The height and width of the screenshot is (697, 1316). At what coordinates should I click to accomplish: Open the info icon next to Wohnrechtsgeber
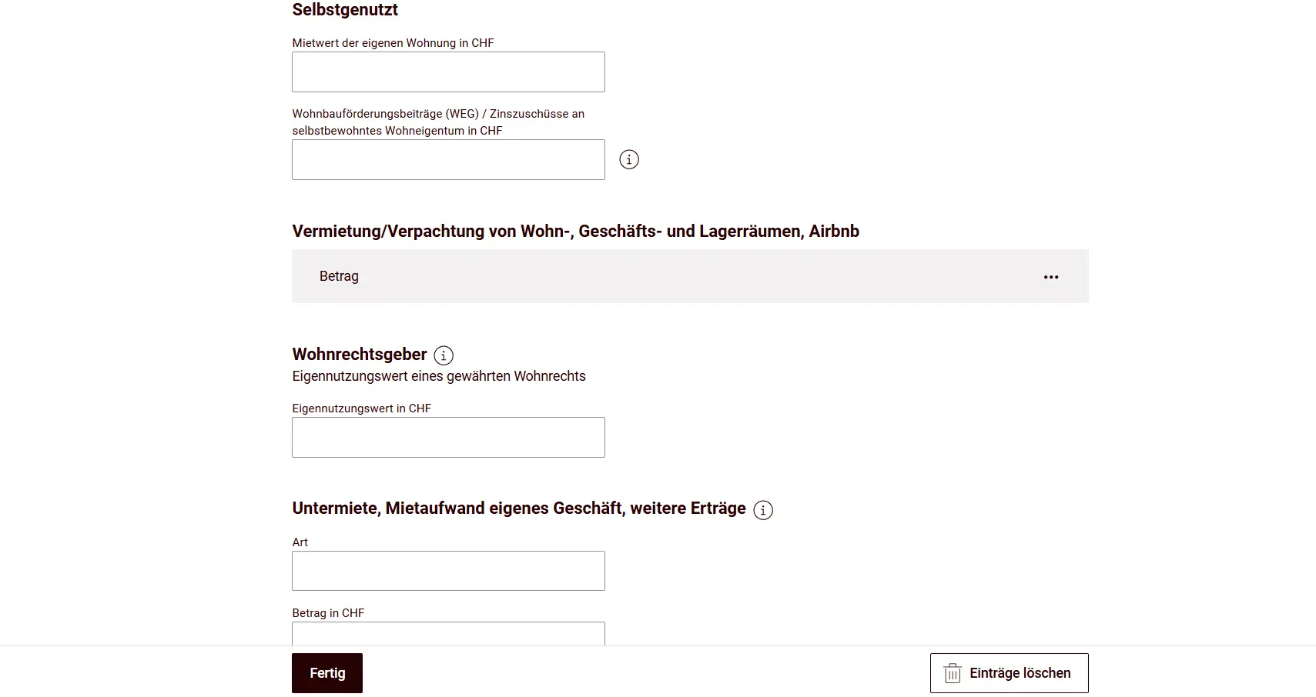click(444, 355)
